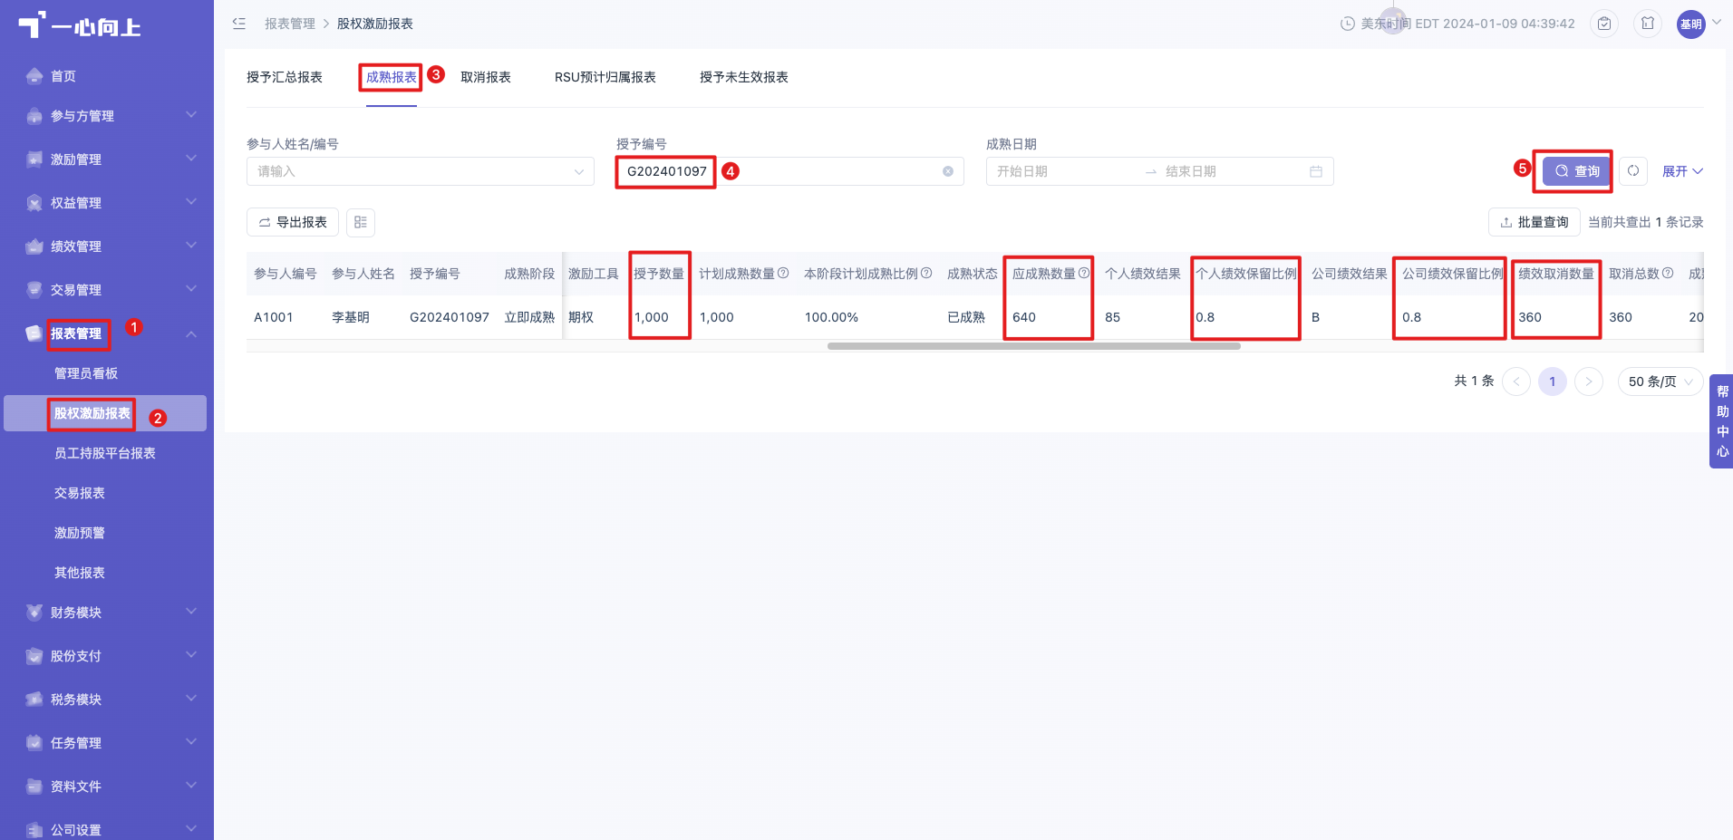1733x840 pixels.
Task: Open 管理员看板 in the sidebar
Action: [x=86, y=373]
